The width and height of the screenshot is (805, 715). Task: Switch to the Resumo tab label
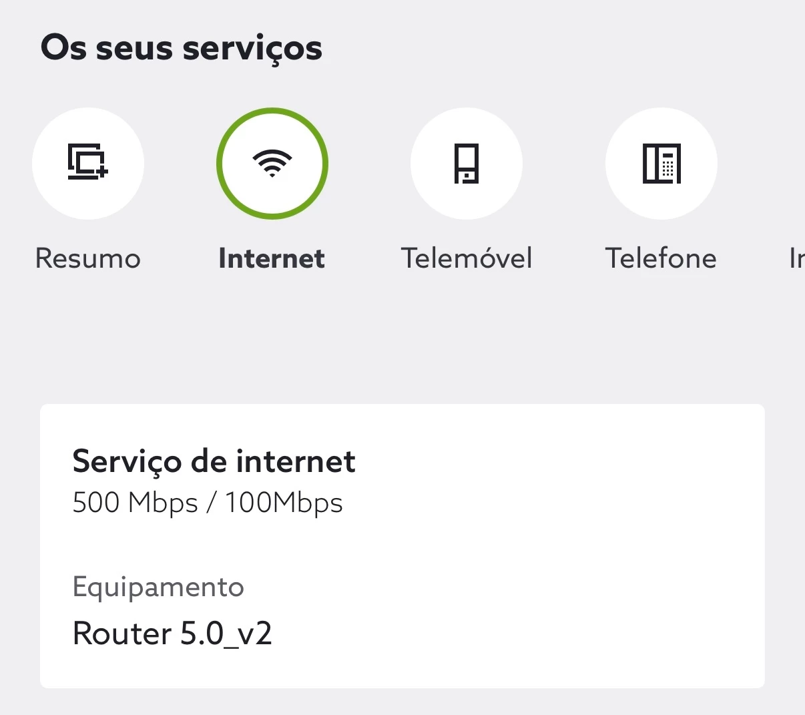[88, 258]
